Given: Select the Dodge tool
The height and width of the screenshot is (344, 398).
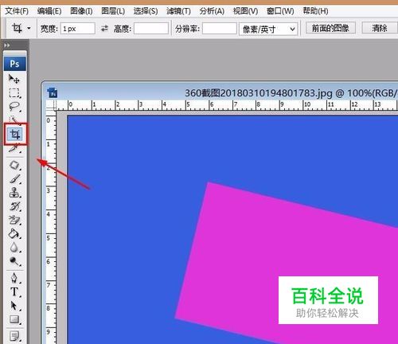Looking at the screenshot, I should coord(14,261).
